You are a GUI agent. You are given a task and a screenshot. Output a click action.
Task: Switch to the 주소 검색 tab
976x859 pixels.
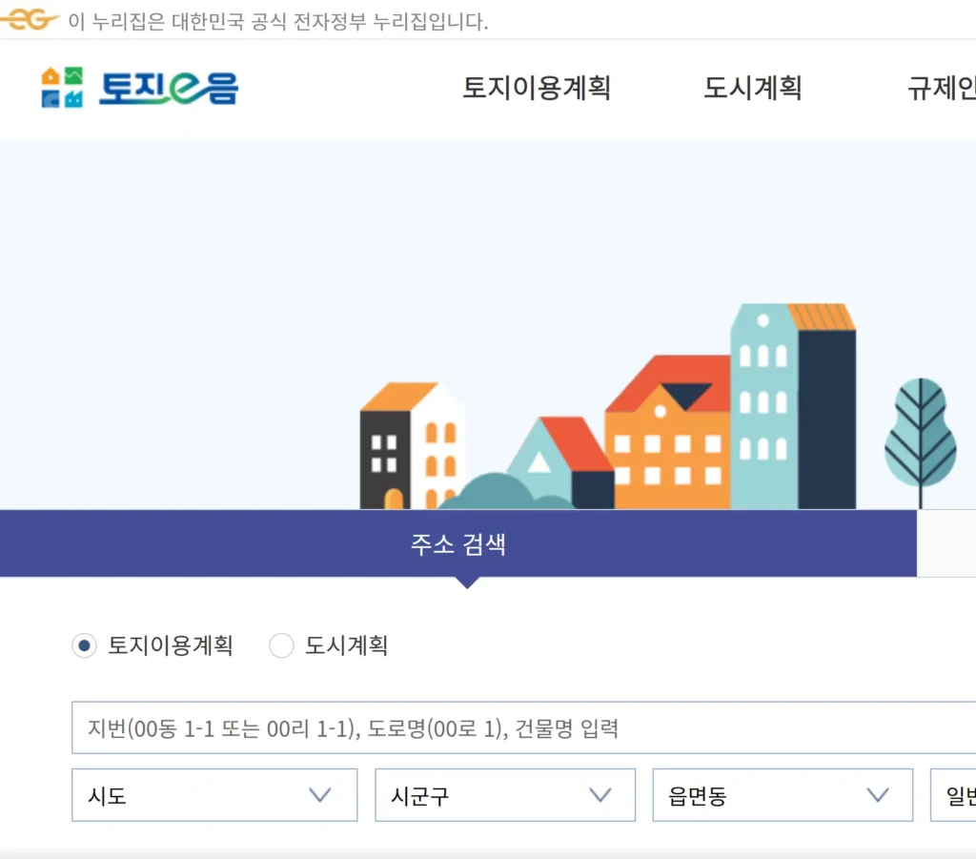click(x=459, y=543)
